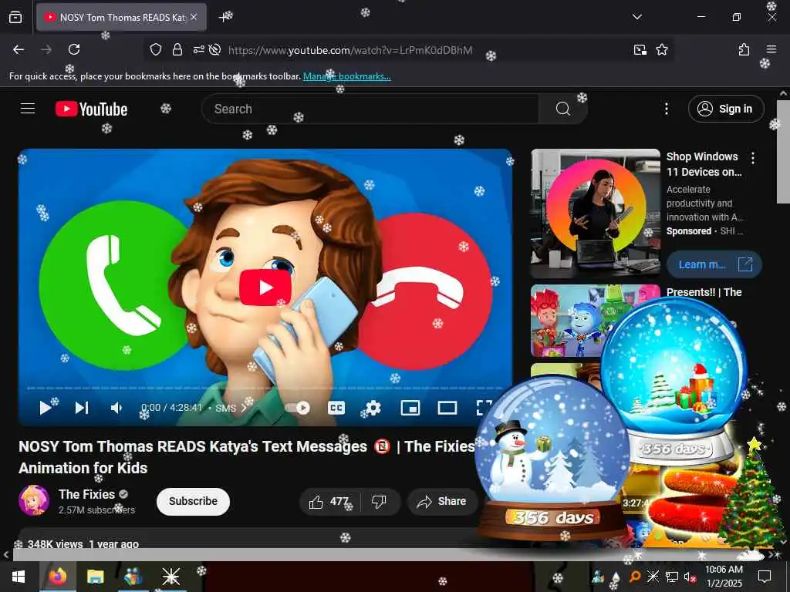Open Shop Windows 11 ad thumbnail
Viewport: 790px width, 592px height.
595,214
